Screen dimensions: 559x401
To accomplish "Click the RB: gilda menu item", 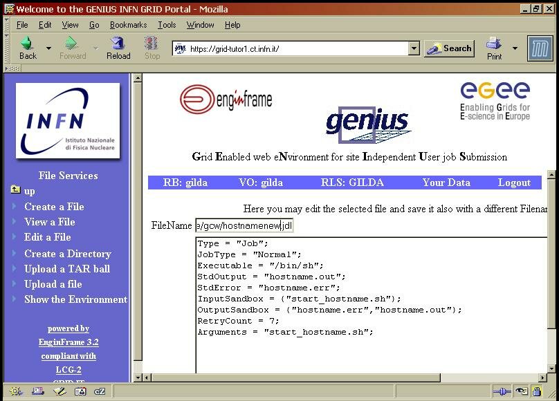I will (x=185, y=183).
